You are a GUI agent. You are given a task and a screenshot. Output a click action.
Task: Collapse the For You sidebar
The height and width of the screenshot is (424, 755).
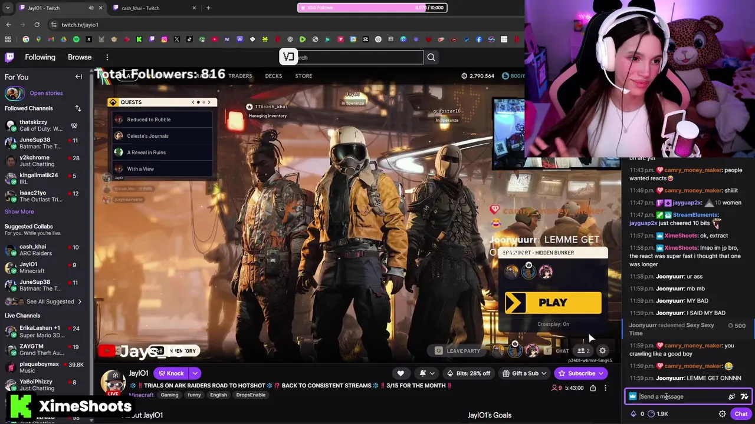tap(78, 77)
